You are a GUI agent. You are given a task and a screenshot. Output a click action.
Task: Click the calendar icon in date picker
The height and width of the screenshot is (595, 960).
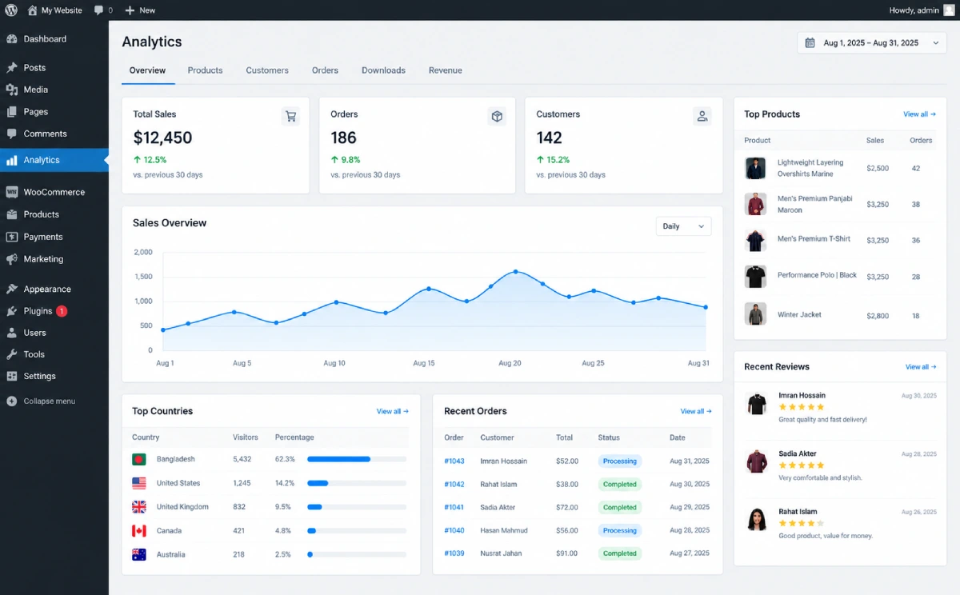pos(810,43)
